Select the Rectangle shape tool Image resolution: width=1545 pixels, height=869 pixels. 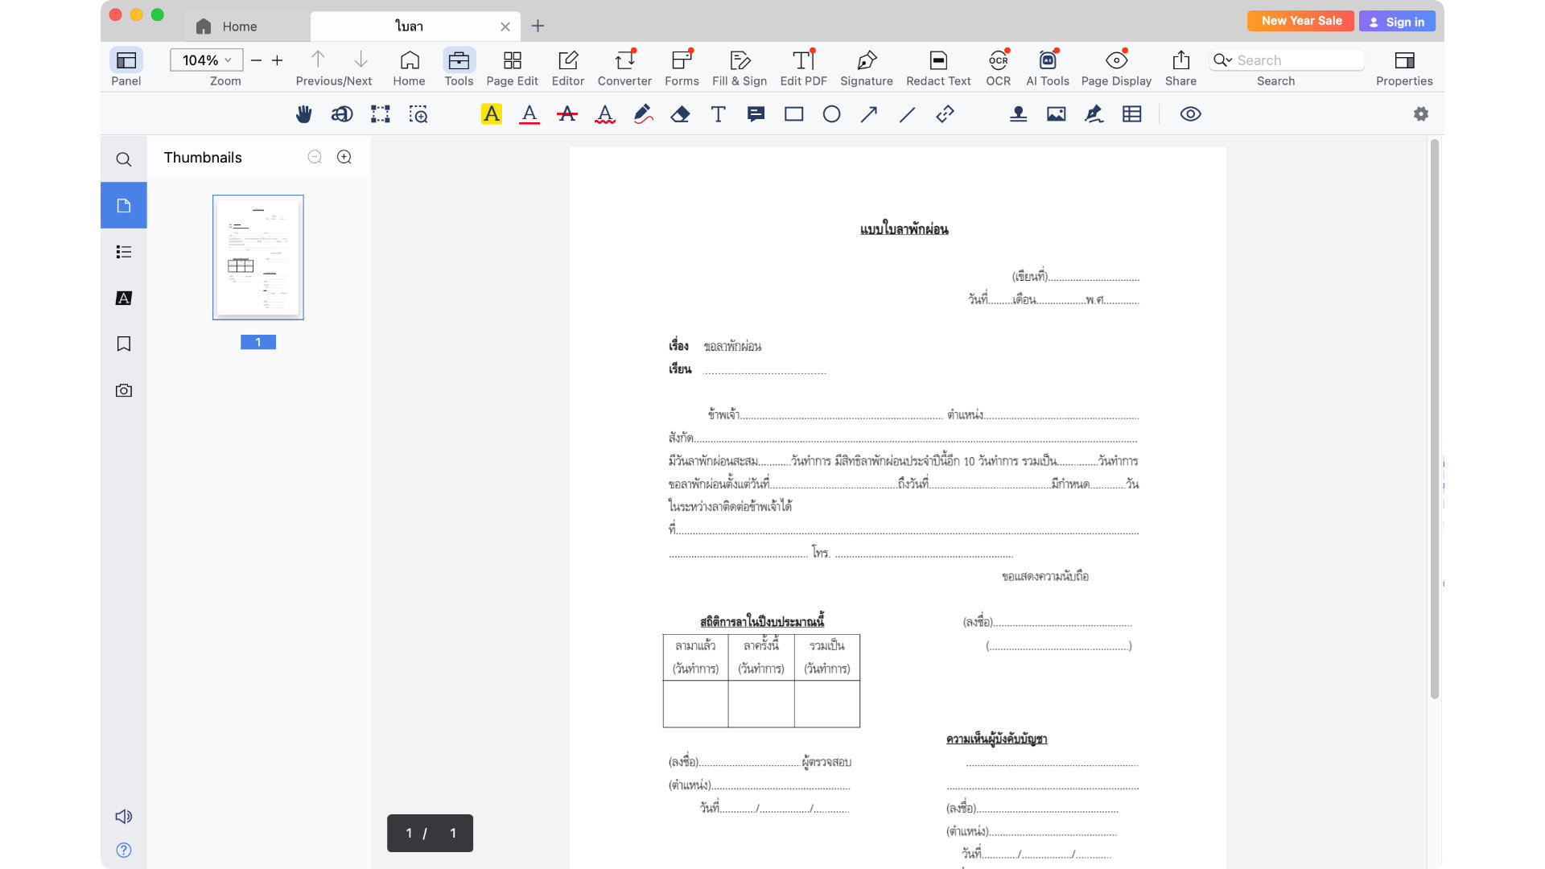[x=793, y=114]
